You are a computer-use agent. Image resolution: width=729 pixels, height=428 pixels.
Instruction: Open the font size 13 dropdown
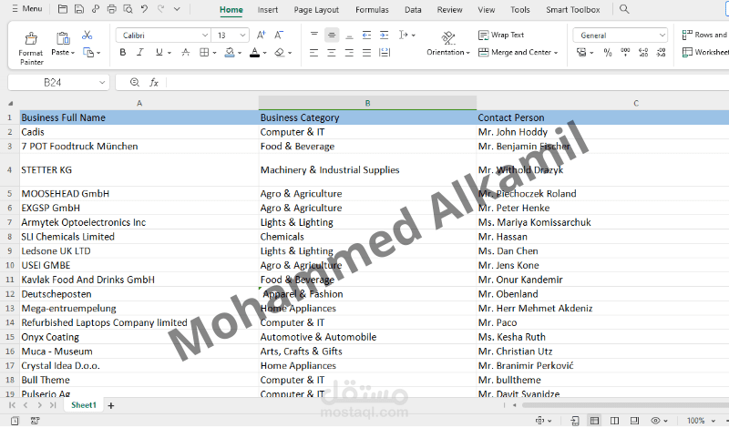point(242,36)
